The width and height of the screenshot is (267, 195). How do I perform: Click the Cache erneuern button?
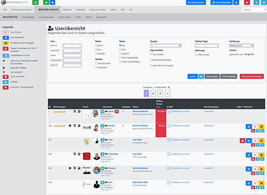pos(221,3)
